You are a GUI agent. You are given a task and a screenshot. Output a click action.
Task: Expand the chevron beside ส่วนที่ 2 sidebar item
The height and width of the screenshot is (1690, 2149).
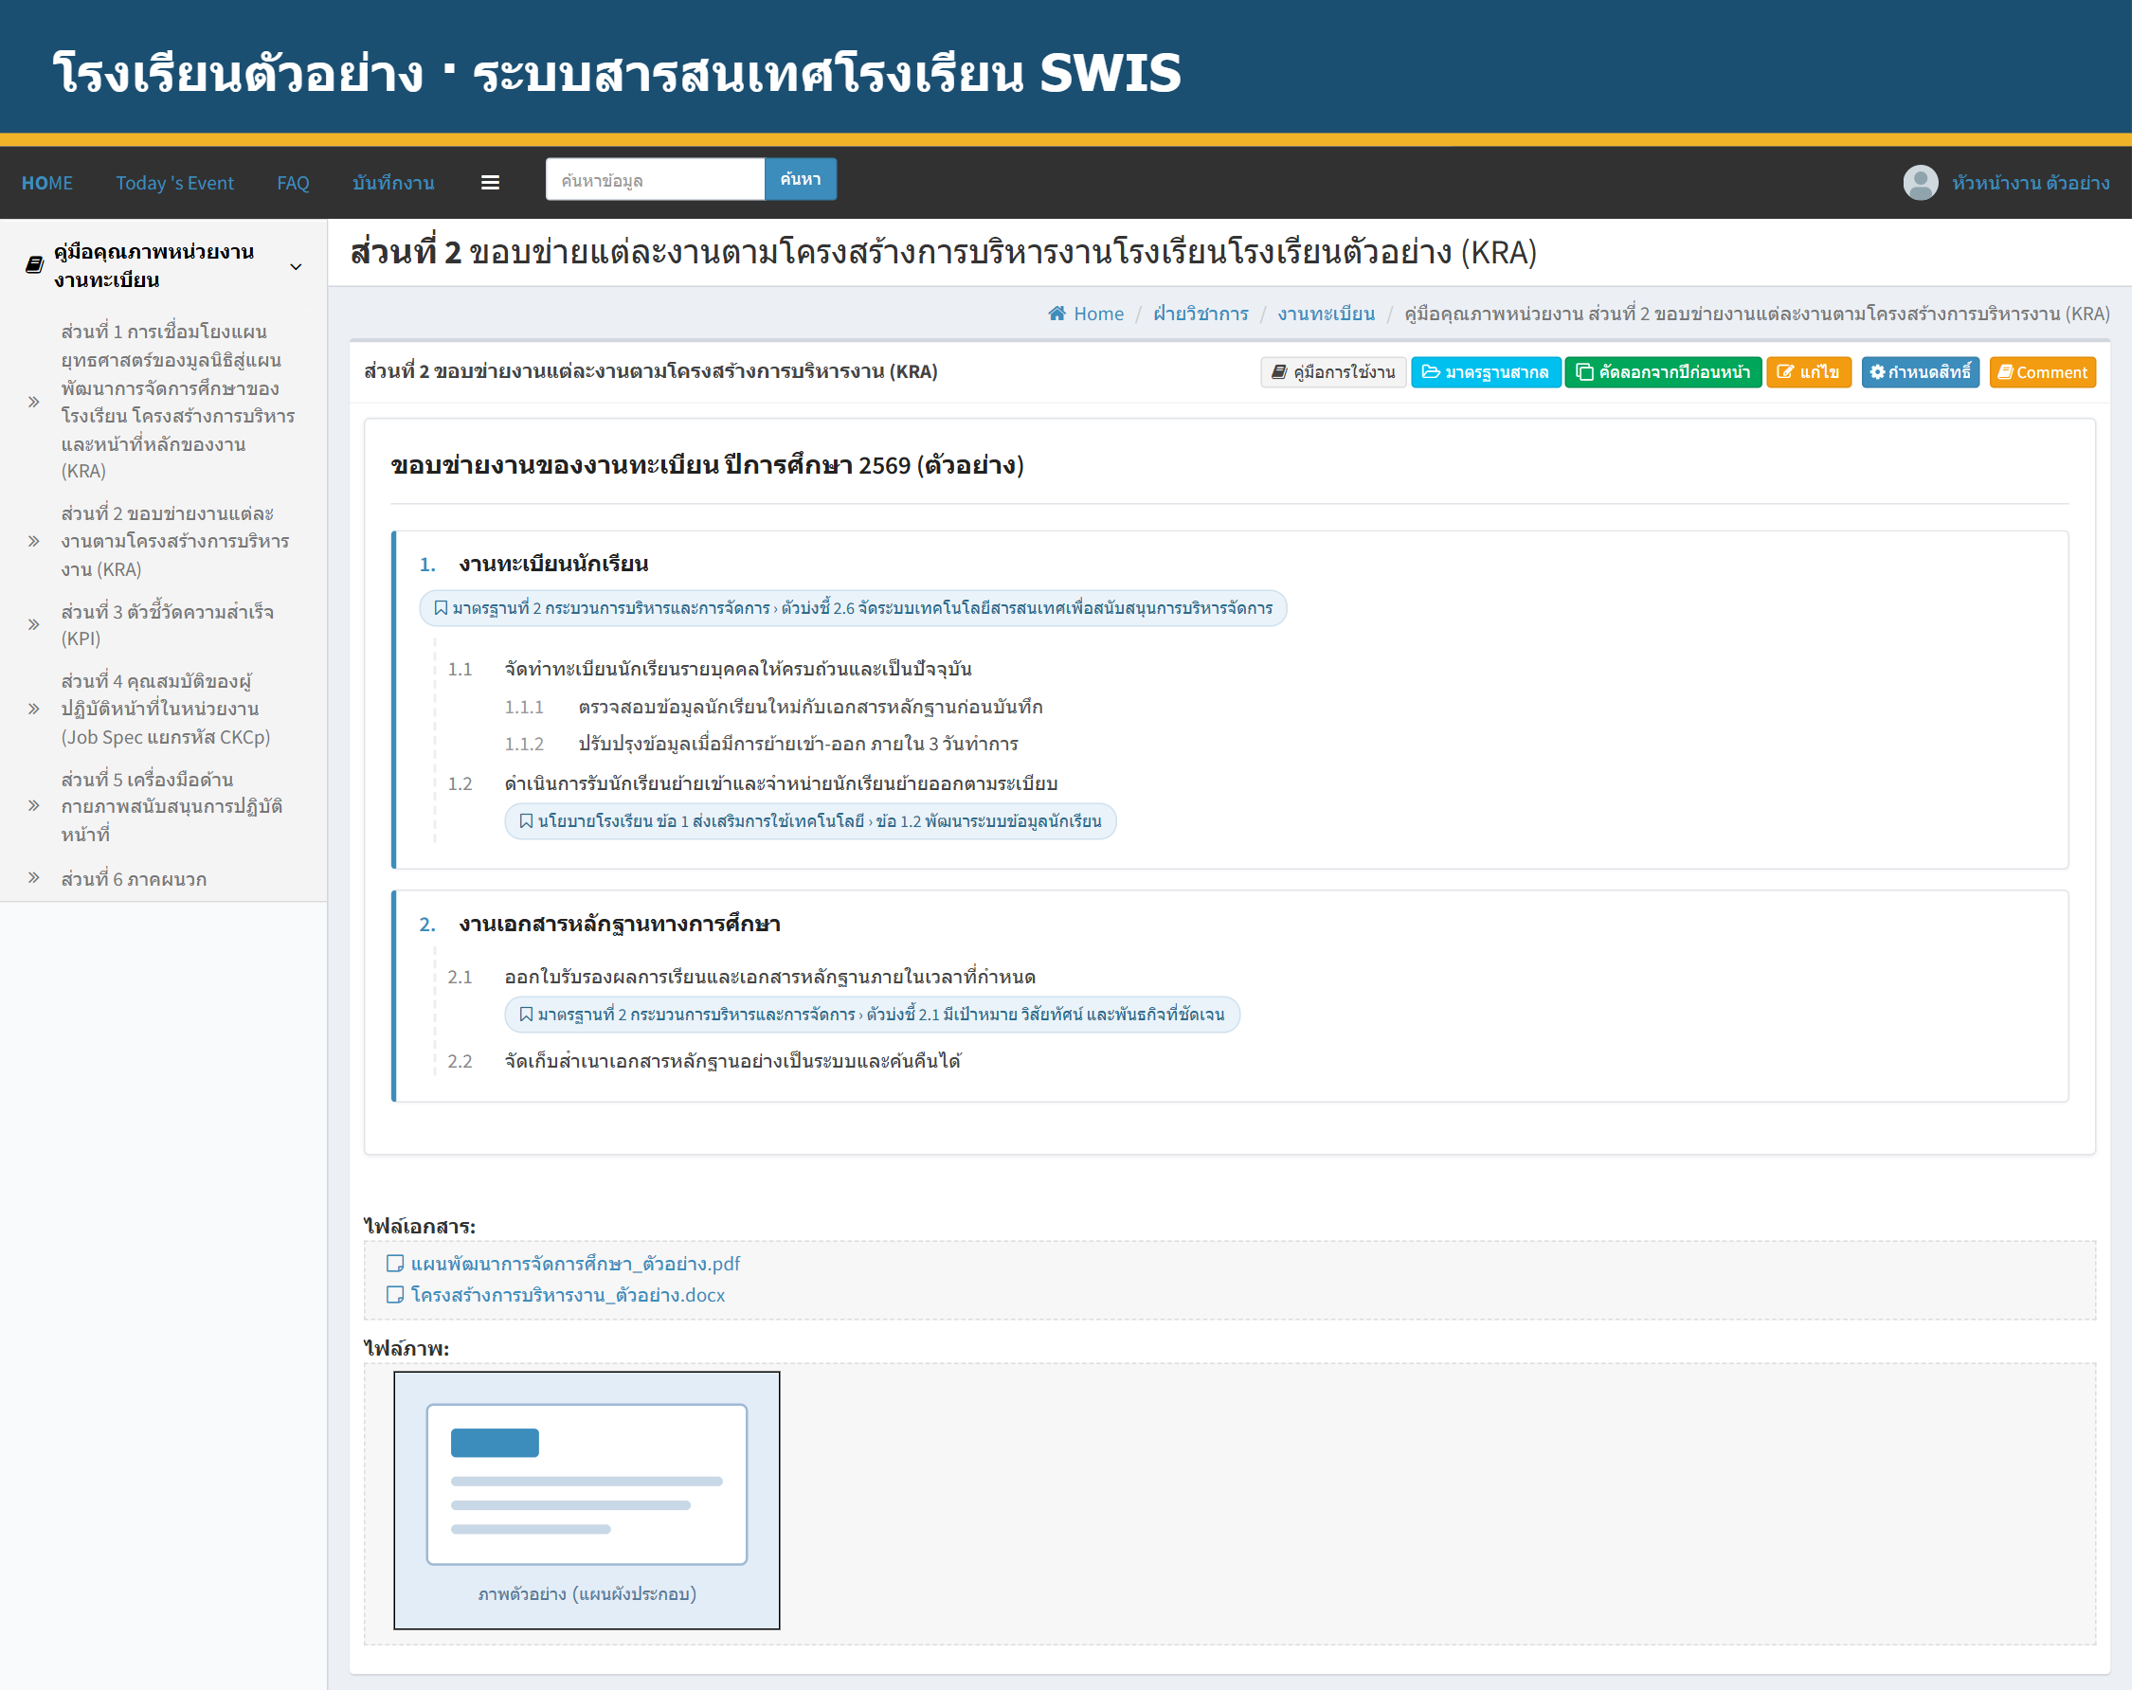[34, 541]
